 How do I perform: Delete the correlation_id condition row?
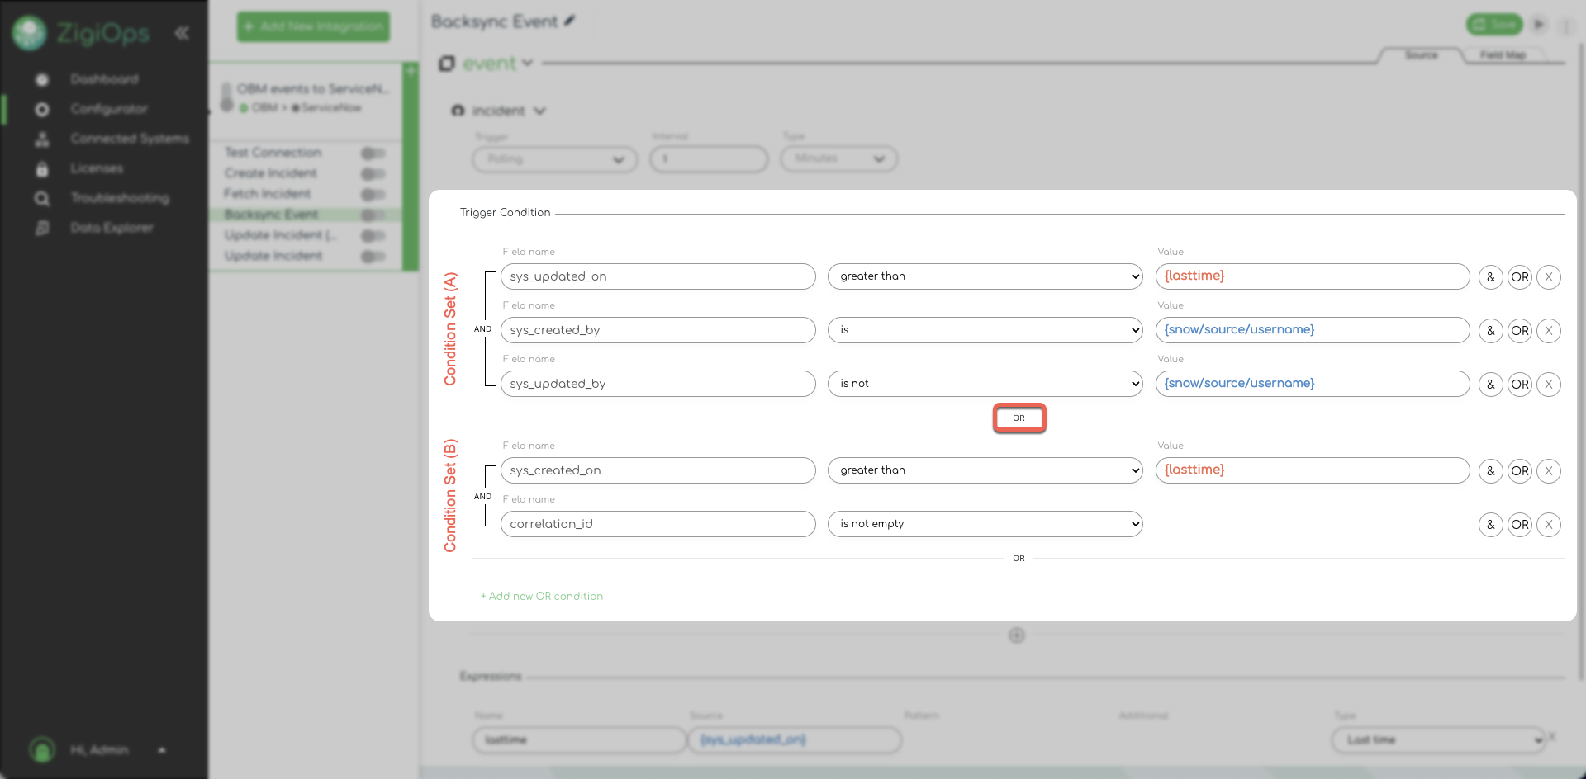(x=1548, y=525)
